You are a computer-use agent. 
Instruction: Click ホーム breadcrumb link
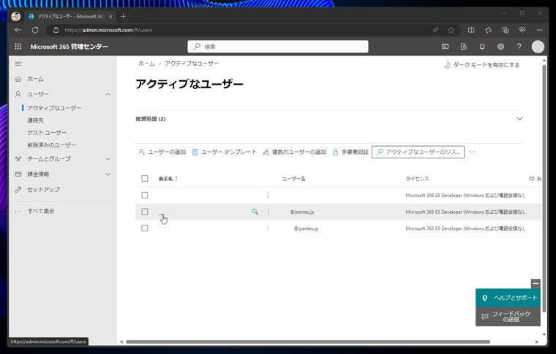pos(146,64)
